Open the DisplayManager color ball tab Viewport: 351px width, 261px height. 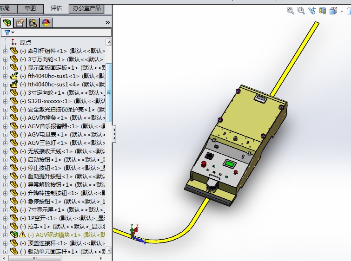coord(46,23)
